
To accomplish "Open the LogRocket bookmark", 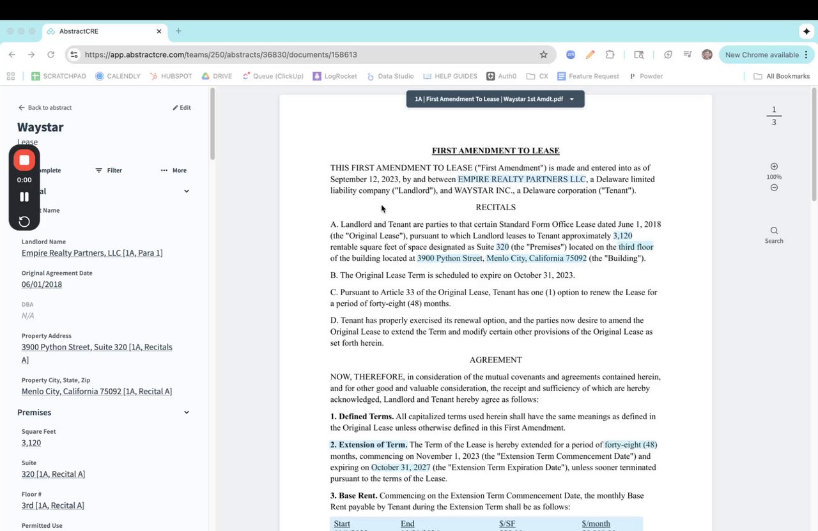I will click(x=335, y=76).
